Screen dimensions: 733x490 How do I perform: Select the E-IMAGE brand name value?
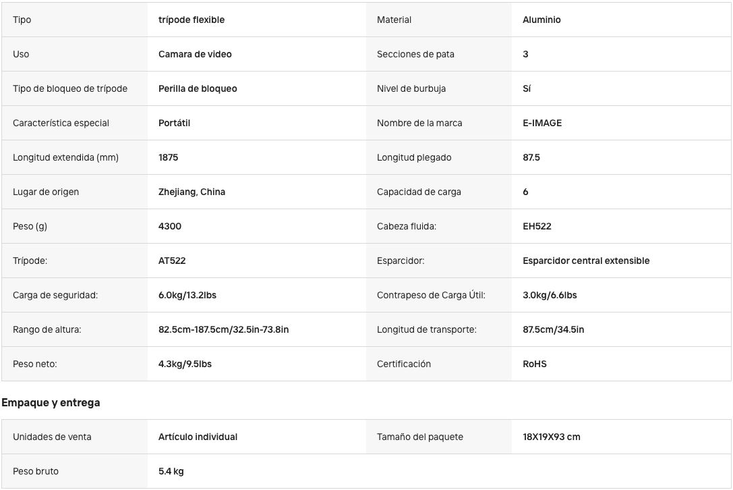(x=542, y=123)
